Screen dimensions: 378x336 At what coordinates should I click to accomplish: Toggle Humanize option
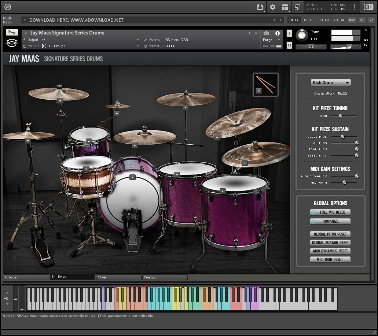pos(330,221)
